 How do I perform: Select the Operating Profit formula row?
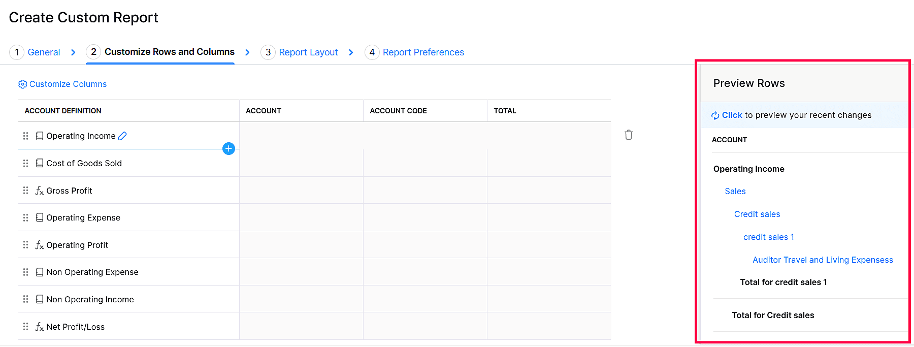pos(77,245)
